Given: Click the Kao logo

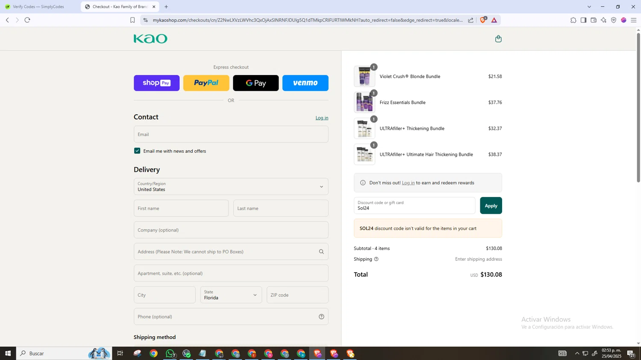Looking at the screenshot, I should click(x=150, y=39).
